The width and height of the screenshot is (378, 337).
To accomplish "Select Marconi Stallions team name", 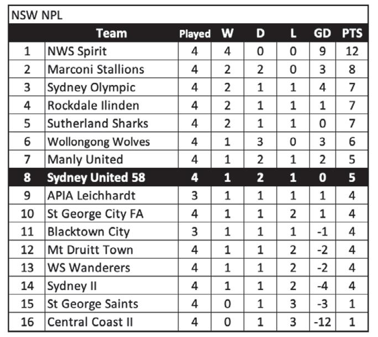I will 96,69.
